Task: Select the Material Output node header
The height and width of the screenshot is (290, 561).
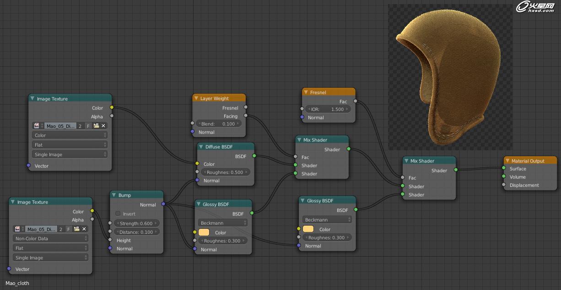Action: tap(530, 161)
